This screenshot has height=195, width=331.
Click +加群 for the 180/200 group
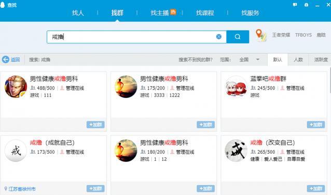click(205, 188)
